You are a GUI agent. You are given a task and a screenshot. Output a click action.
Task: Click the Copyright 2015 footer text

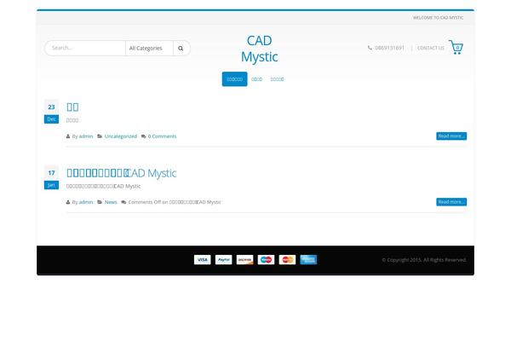424,260
